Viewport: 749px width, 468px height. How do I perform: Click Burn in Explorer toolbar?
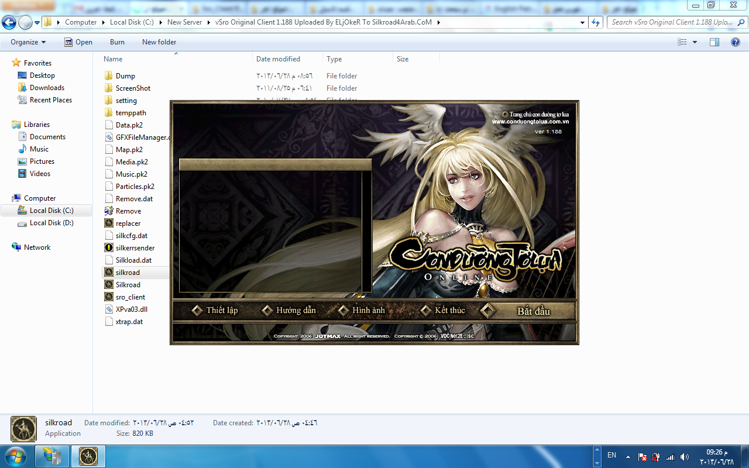pos(117,42)
